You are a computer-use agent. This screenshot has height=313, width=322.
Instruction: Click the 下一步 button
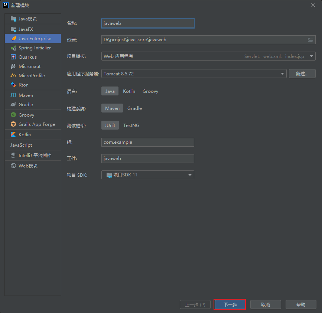pos(230,304)
